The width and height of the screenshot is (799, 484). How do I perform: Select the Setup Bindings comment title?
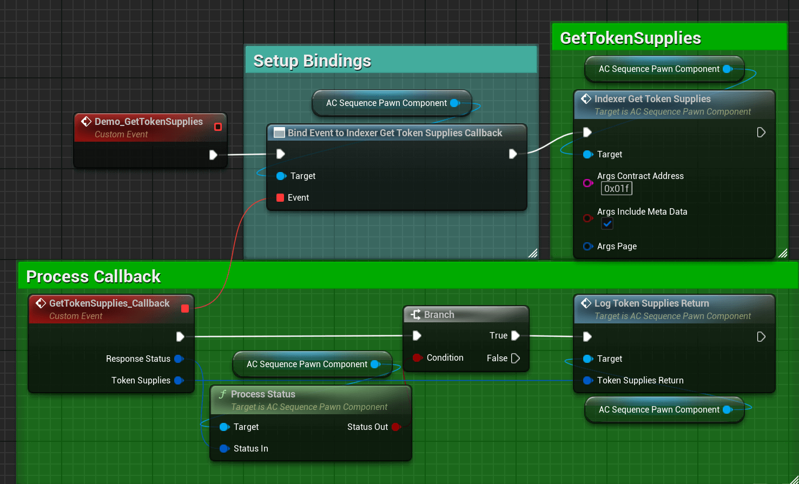point(312,61)
